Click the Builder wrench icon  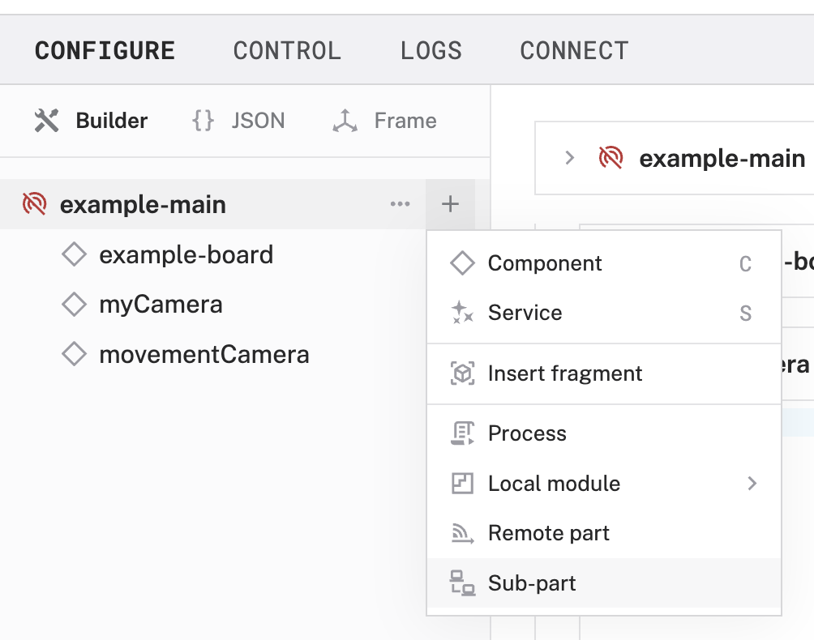(45, 120)
